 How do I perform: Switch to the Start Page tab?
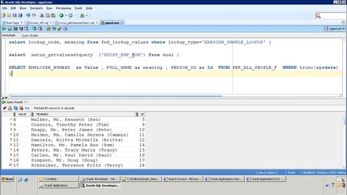[12, 23]
